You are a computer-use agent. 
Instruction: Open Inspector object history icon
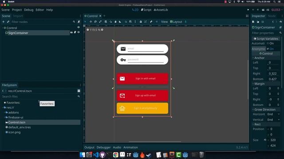(x=280, y=22)
